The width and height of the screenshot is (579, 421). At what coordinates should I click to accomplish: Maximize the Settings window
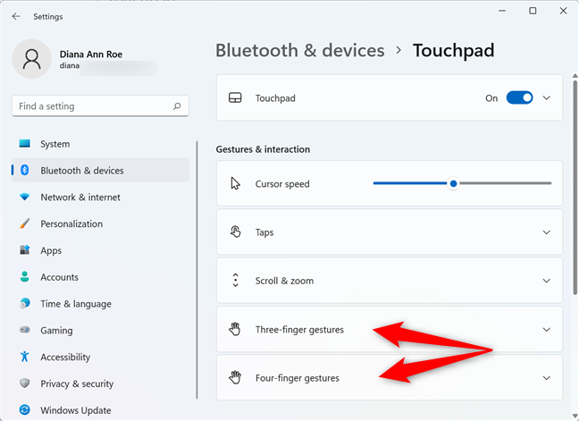click(x=533, y=11)
